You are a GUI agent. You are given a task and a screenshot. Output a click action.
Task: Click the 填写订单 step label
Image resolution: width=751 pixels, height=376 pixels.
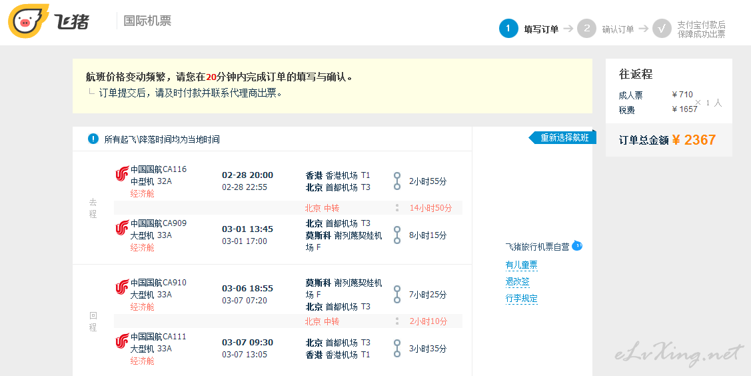[541, 29]
